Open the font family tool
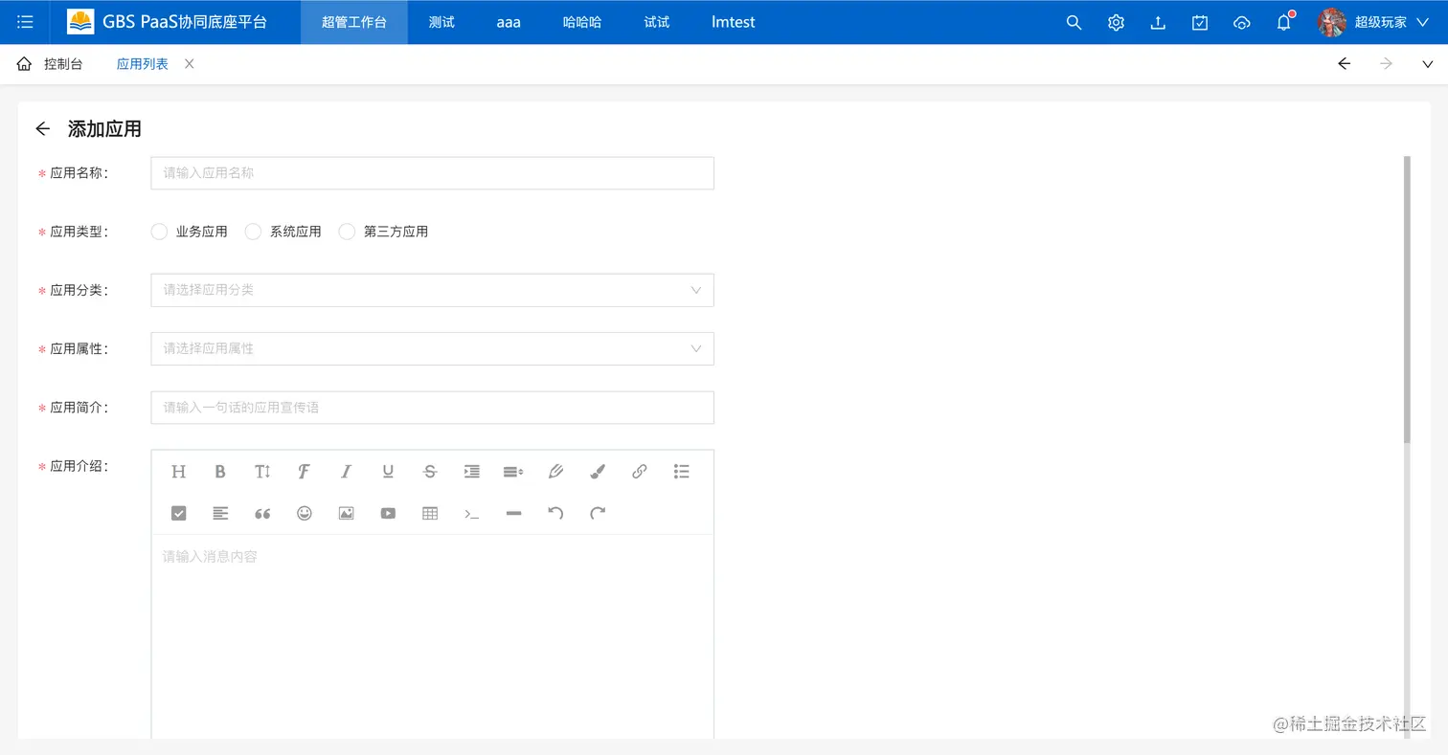This screenshot has width=1448, height=755. 304,471
